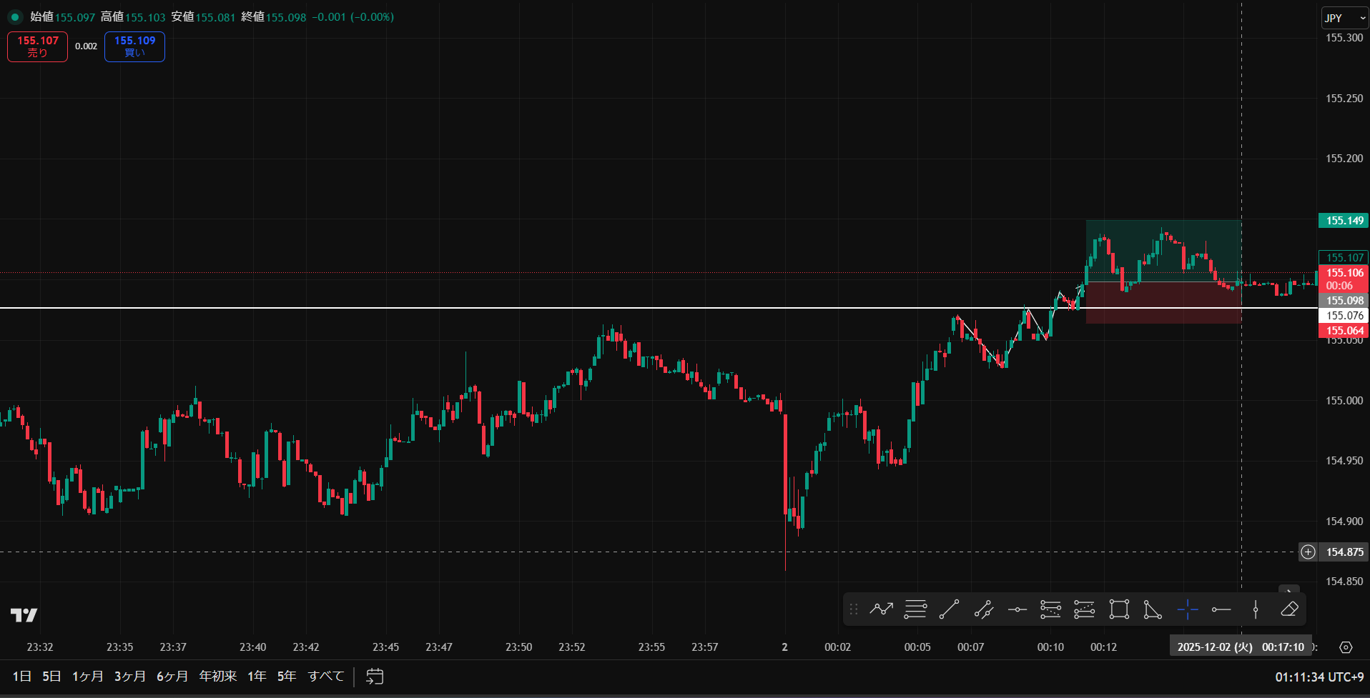The height and width of the screenshot is (698, 1370).
Task: Select the parallel channel tool
Action: tap(984, 609)
